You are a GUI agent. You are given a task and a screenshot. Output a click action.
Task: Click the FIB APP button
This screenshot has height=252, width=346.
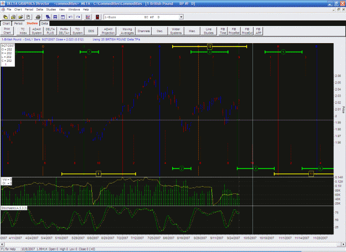[258, 31]
